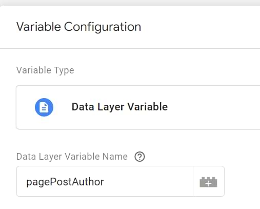The image size is (260, 209).
Task: Click inside the text pagePostAuthor
Action: pyautogui.click(x=65, y=182)
